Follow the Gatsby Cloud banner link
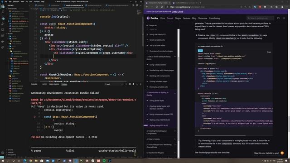 click(177, 12)
